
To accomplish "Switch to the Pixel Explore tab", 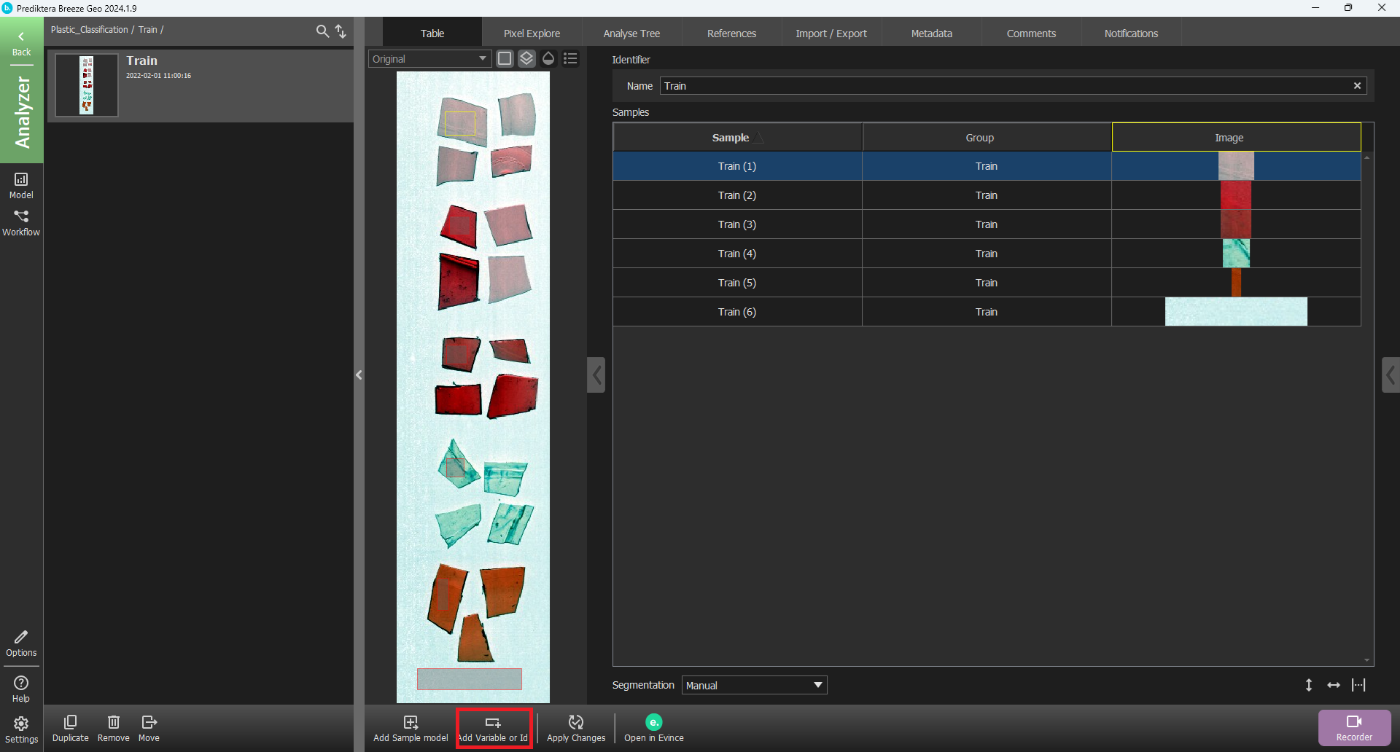I will tap(532, 34).
